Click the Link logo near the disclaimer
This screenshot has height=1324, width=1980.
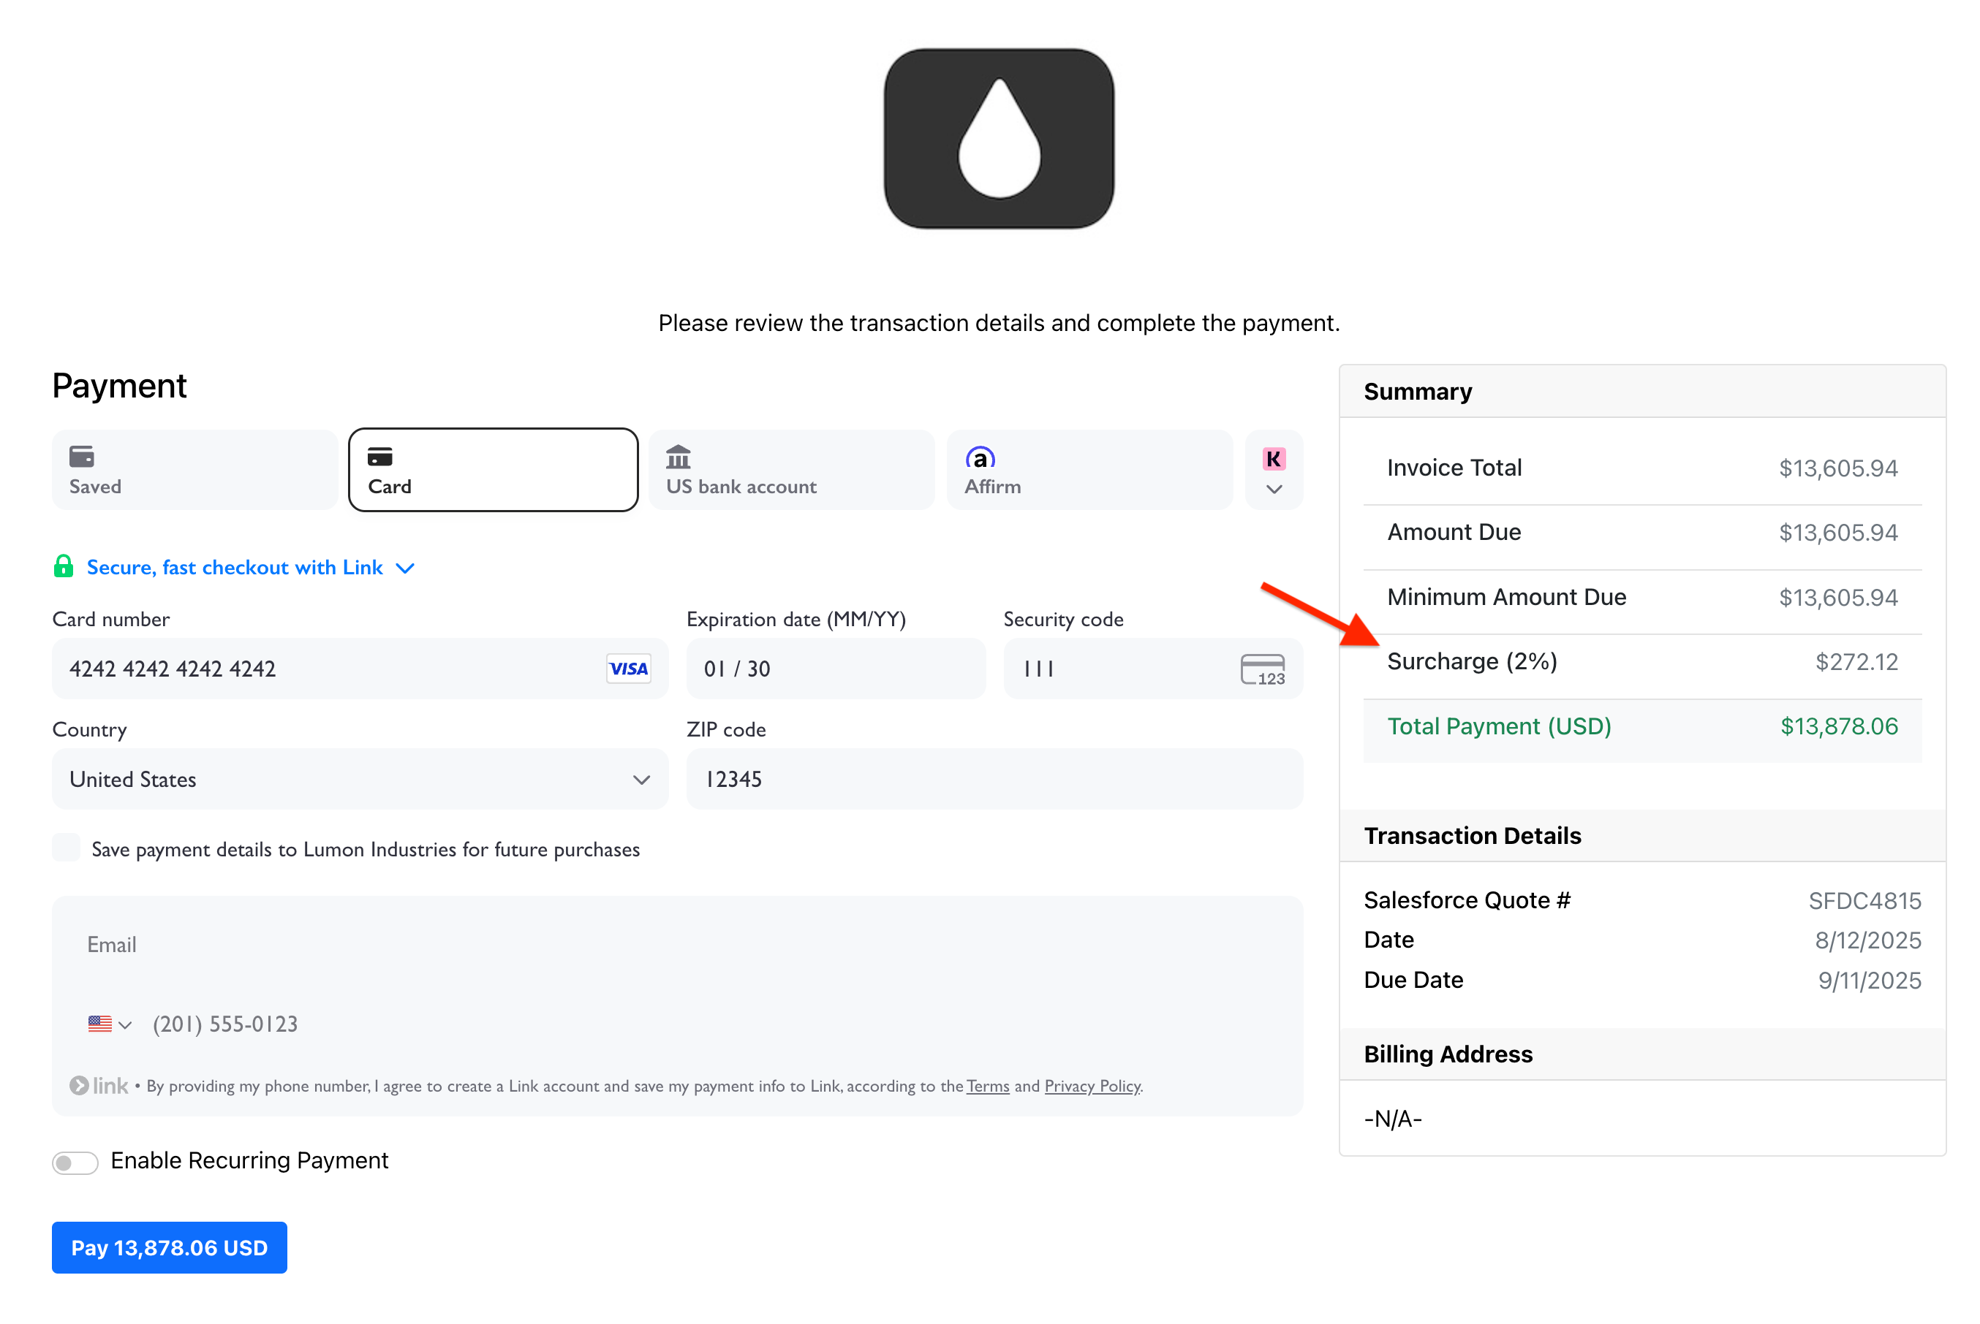click(99, 1086)
